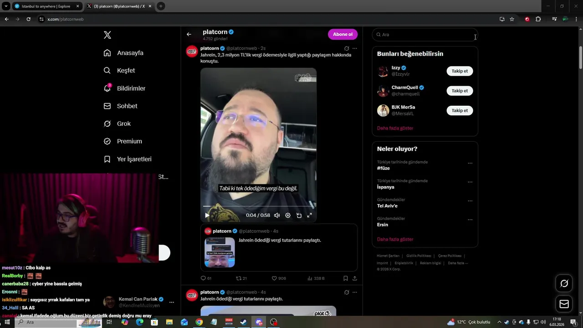Open more options for Tel Aviv'e trend
Image resolution: width=583 pixels, height=328 pixels.
tap(470, 201)
